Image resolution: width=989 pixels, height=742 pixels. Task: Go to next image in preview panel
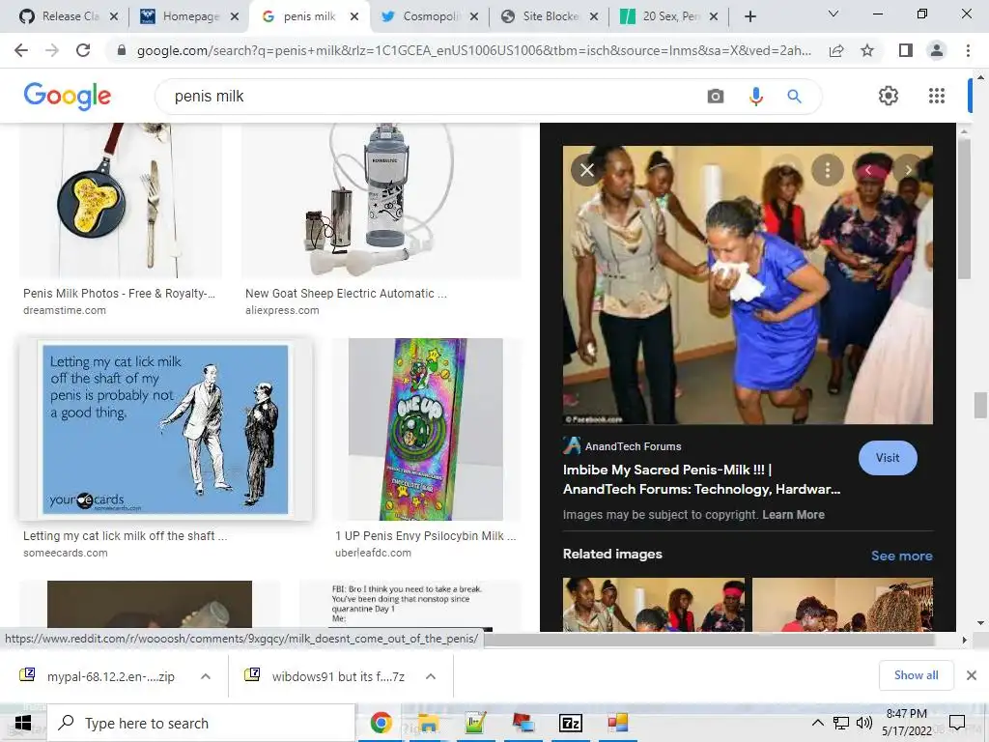point(908,170)
